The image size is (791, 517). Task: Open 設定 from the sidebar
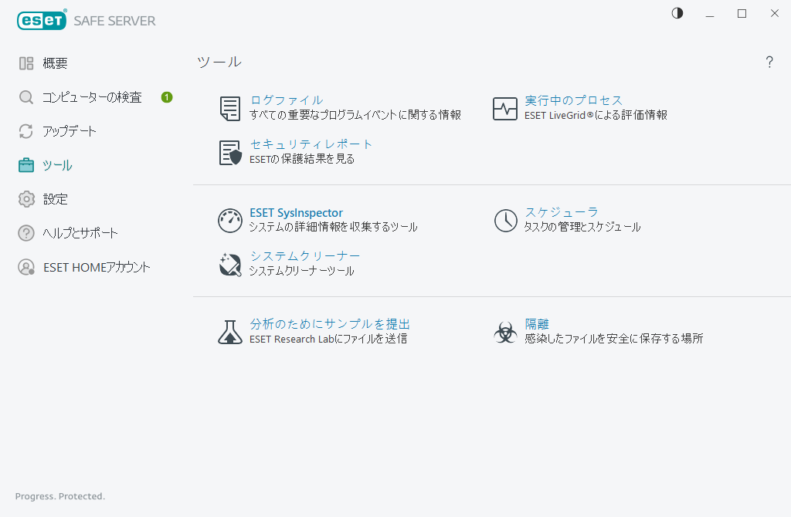55,199
